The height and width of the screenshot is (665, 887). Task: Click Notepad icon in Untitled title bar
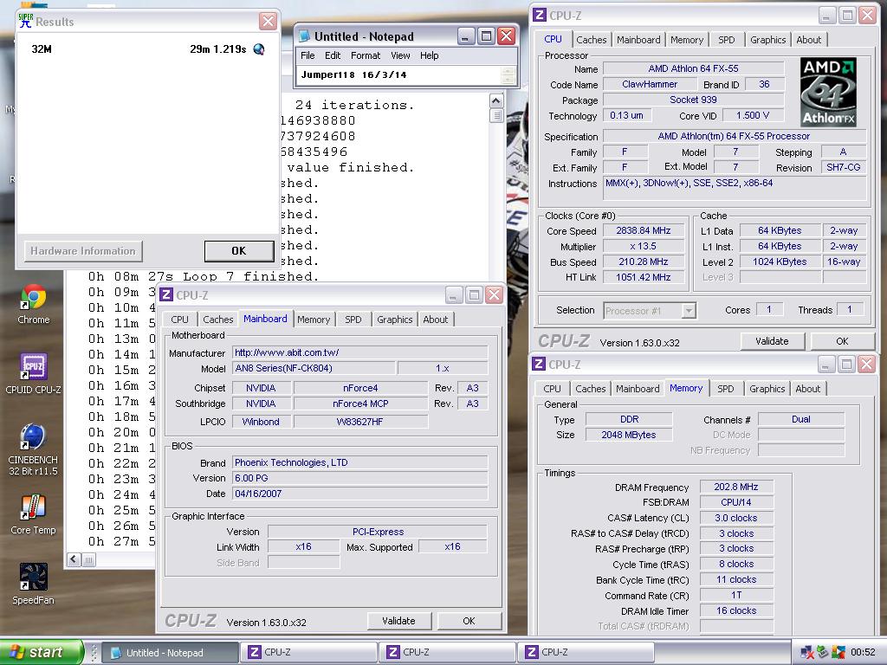(x=304, y=36)
